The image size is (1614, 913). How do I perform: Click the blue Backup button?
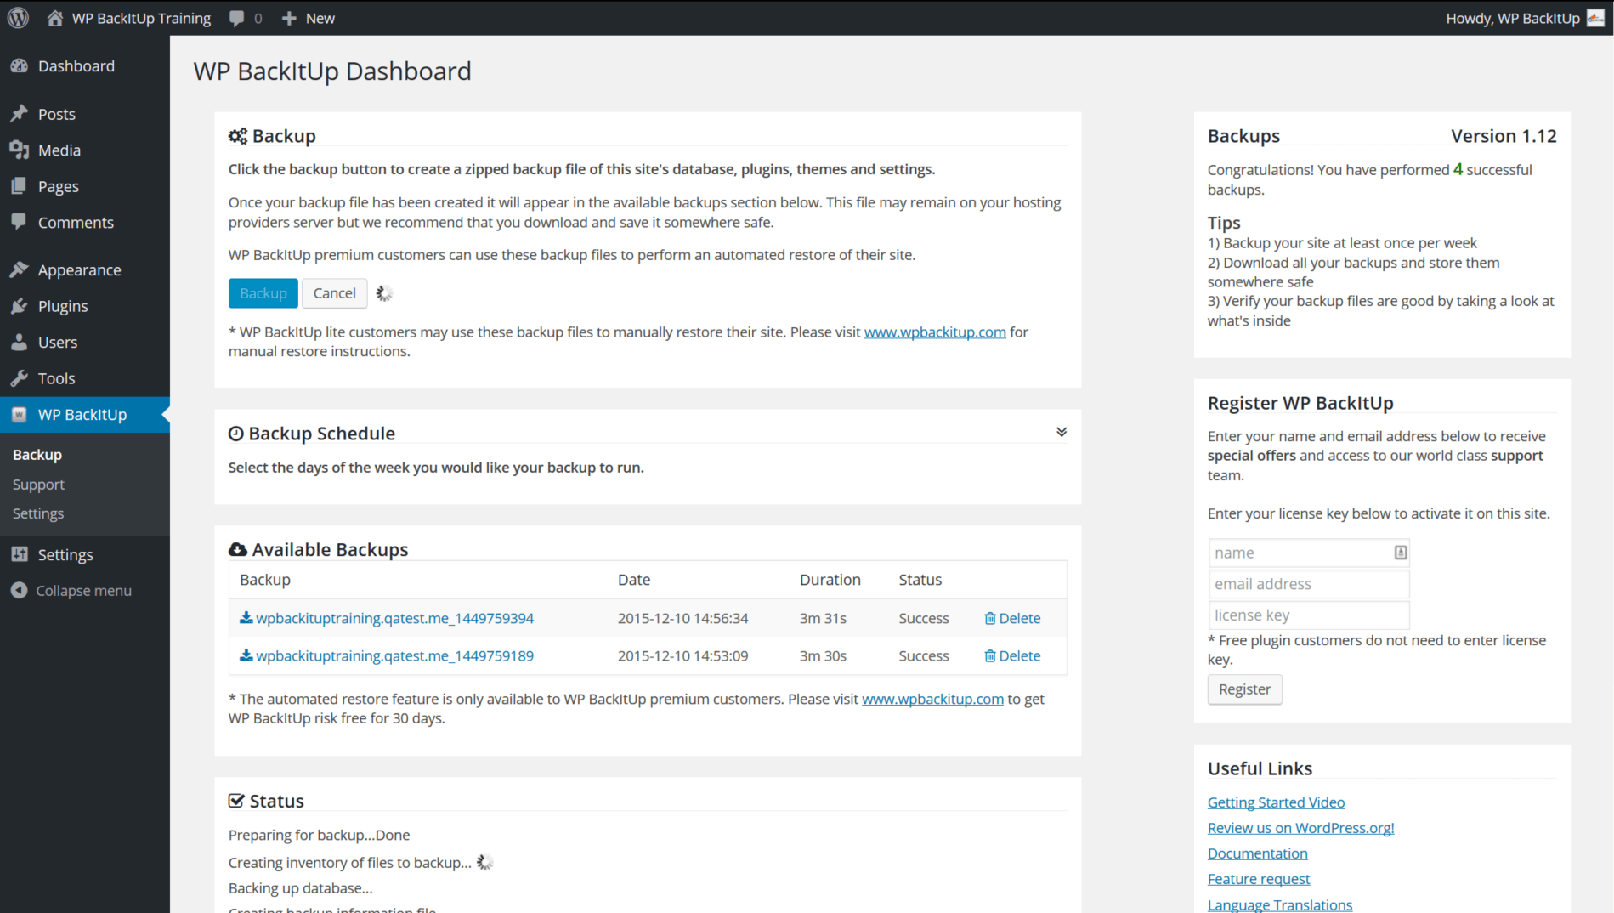coord(263,293)
